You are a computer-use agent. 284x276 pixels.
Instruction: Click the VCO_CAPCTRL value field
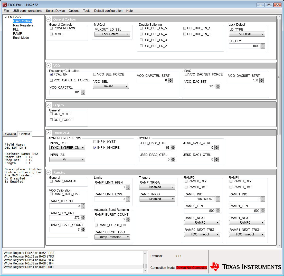coord(65,92)
